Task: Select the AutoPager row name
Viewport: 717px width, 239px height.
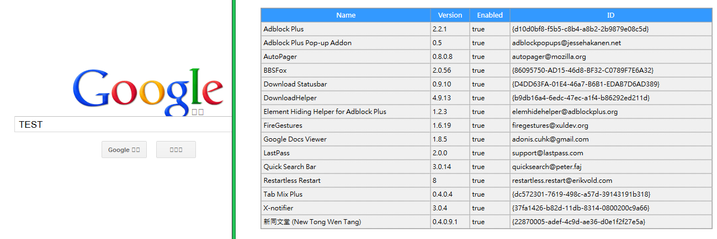Action: (280, 57)
